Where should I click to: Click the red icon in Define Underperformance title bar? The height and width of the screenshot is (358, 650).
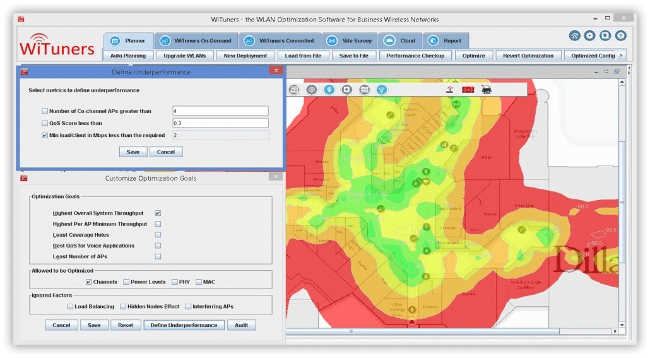point(25,72)
